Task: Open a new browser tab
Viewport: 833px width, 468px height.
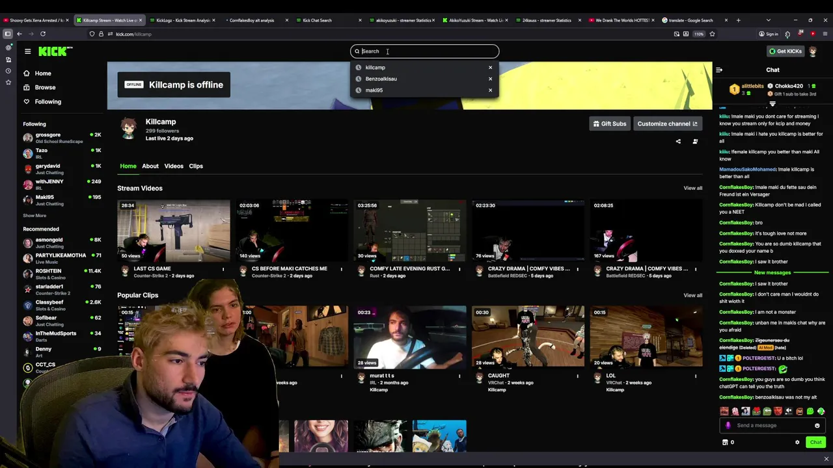Action: (x=738, y=20)
